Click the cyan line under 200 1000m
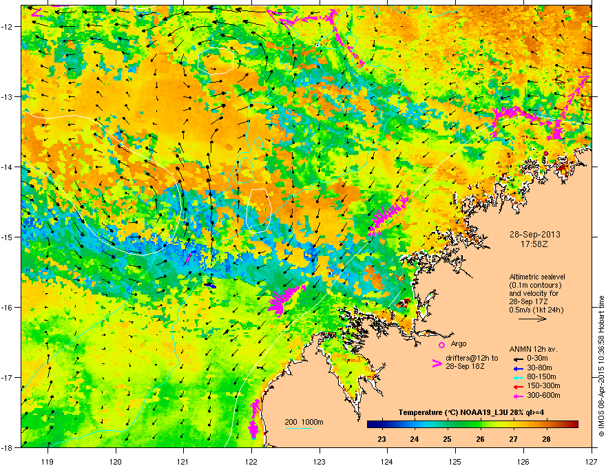This screenshot has width=606, height=468. point(298,428)
